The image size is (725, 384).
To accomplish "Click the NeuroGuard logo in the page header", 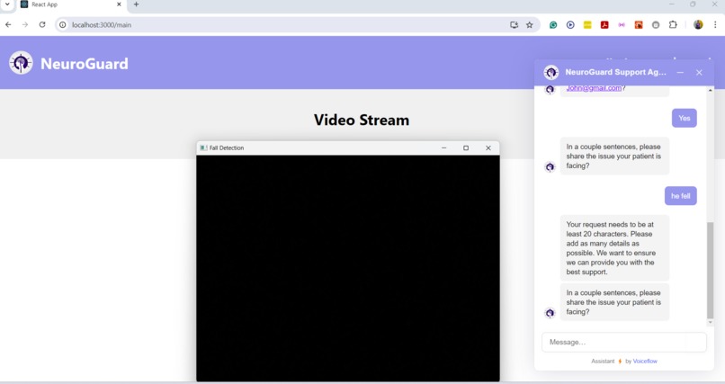I will click(x=21, y=63).
